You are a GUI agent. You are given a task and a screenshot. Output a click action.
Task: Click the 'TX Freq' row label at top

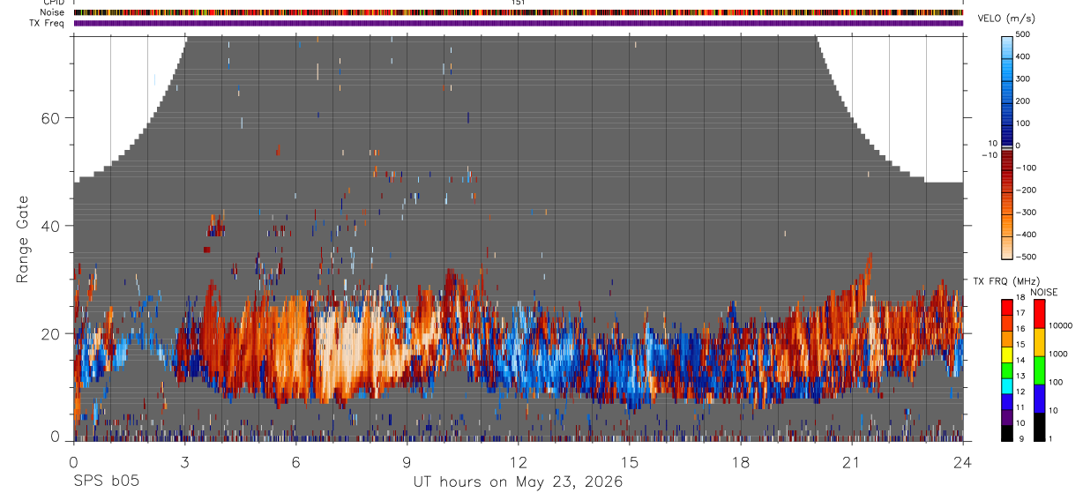[49, 23]
